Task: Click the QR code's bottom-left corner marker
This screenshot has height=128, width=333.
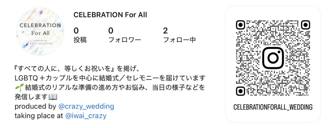Action: [241, 91]
